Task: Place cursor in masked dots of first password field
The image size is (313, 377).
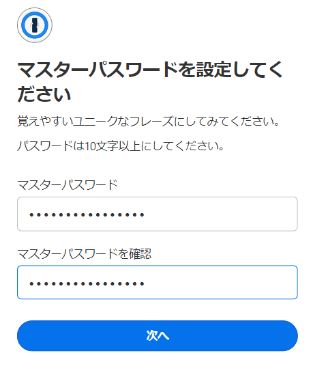Action: (87, 214)
